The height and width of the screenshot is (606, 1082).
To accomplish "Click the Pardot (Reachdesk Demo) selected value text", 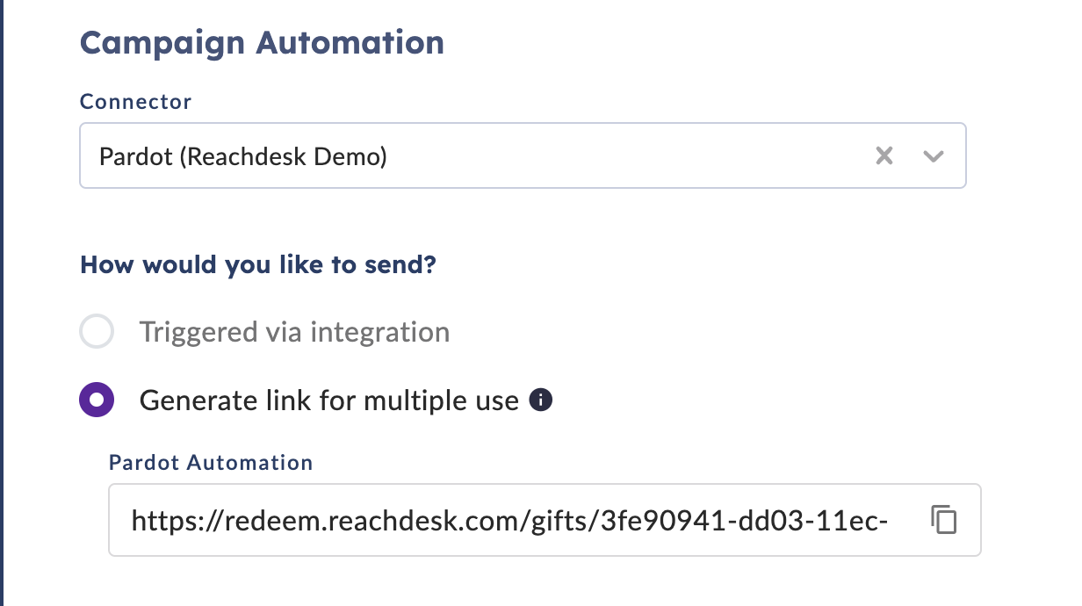I will tap(243, 157).
